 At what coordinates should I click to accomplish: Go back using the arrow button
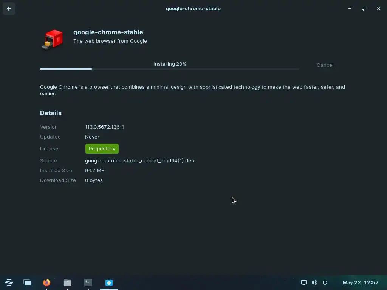click(9, 9)
